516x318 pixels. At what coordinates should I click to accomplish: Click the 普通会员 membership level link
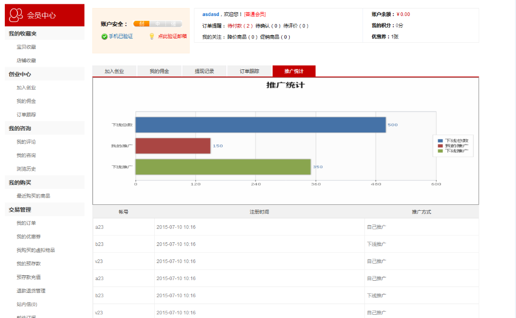[255, 14]
